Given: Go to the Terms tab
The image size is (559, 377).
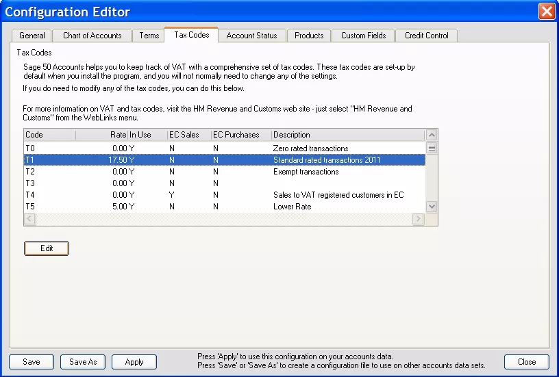Looking at the screenshot, I should (149, 36).
